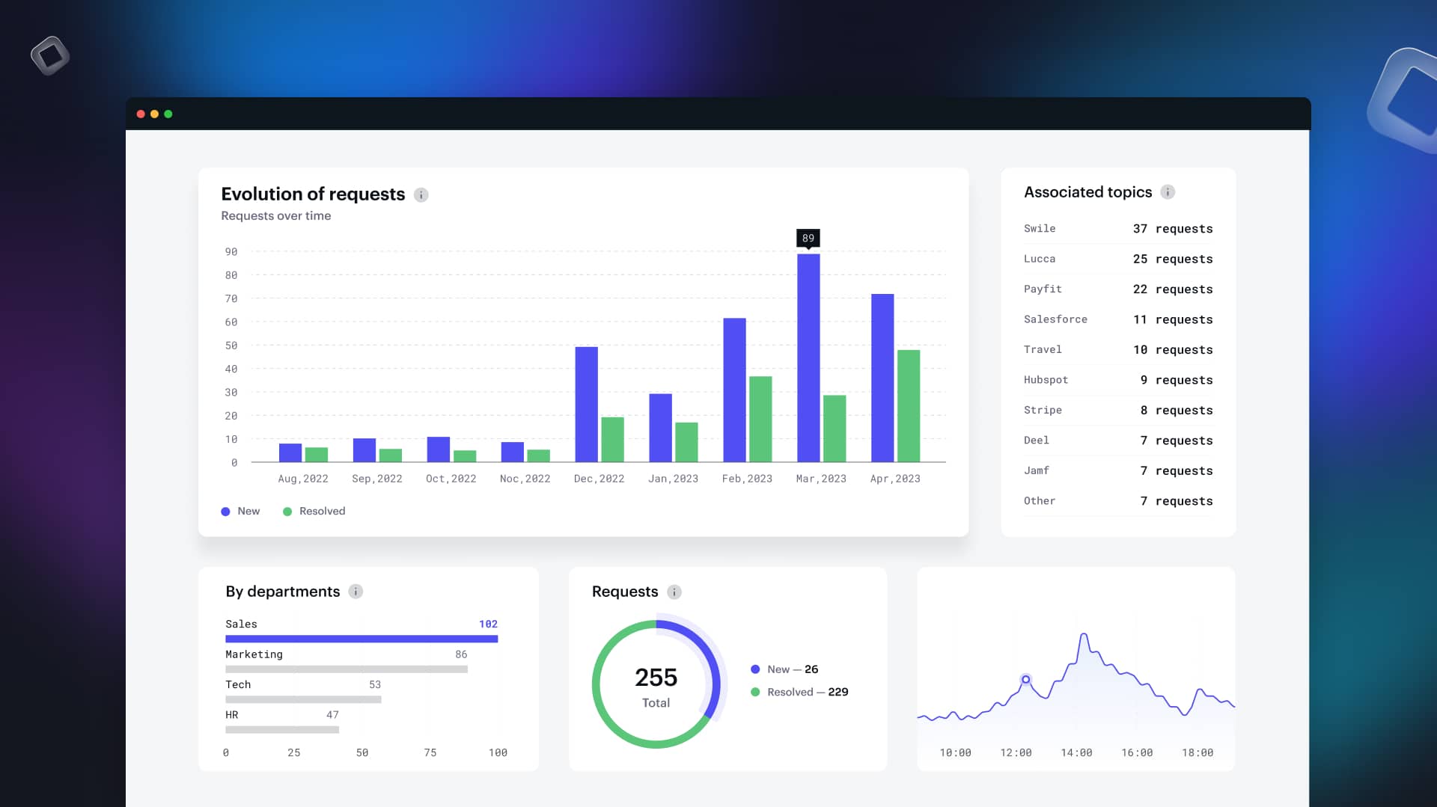
Task: Click the red close window dot
Action: 141,114
